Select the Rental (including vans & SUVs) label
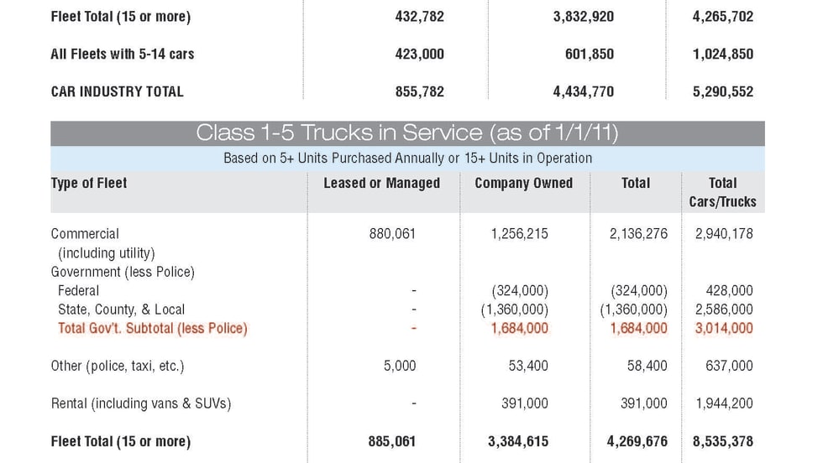 (x=140, y=403)
